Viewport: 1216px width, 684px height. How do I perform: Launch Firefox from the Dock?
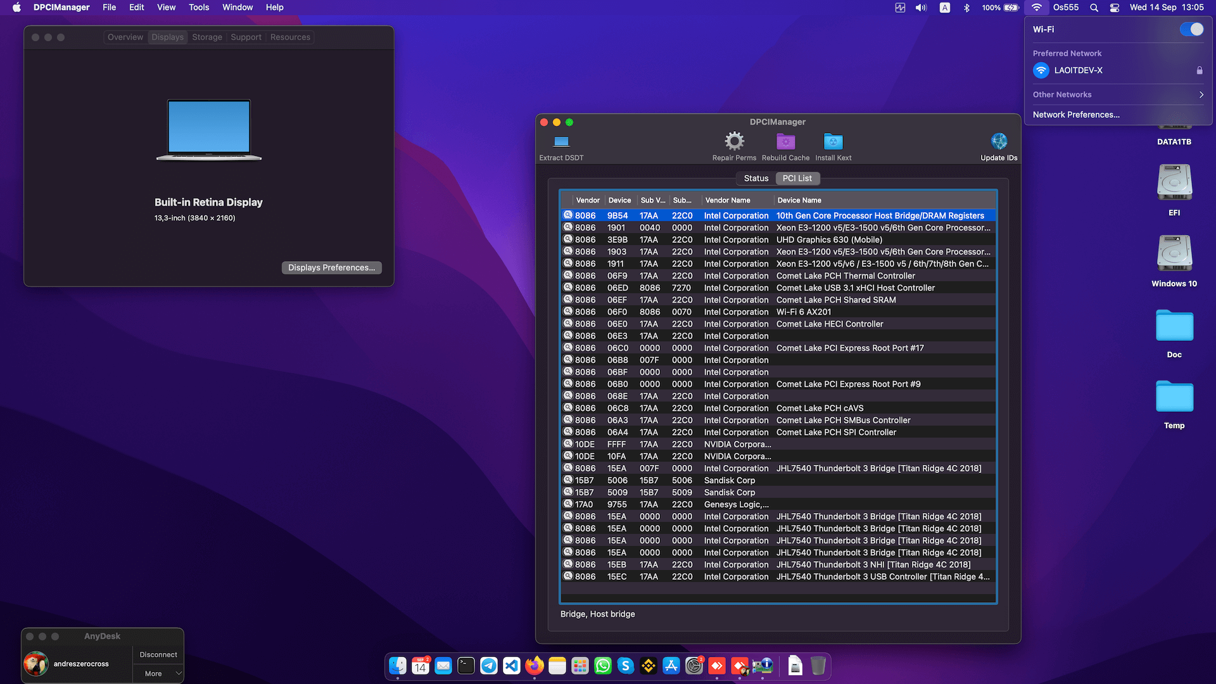point(535,666)
